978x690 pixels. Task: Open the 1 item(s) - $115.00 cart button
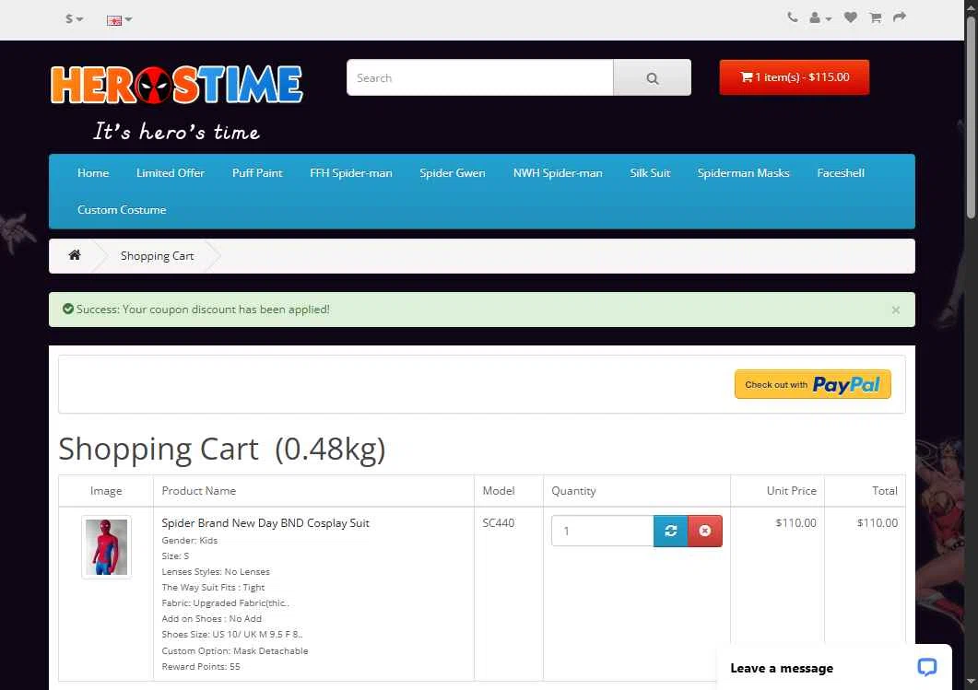pos(794,77)
